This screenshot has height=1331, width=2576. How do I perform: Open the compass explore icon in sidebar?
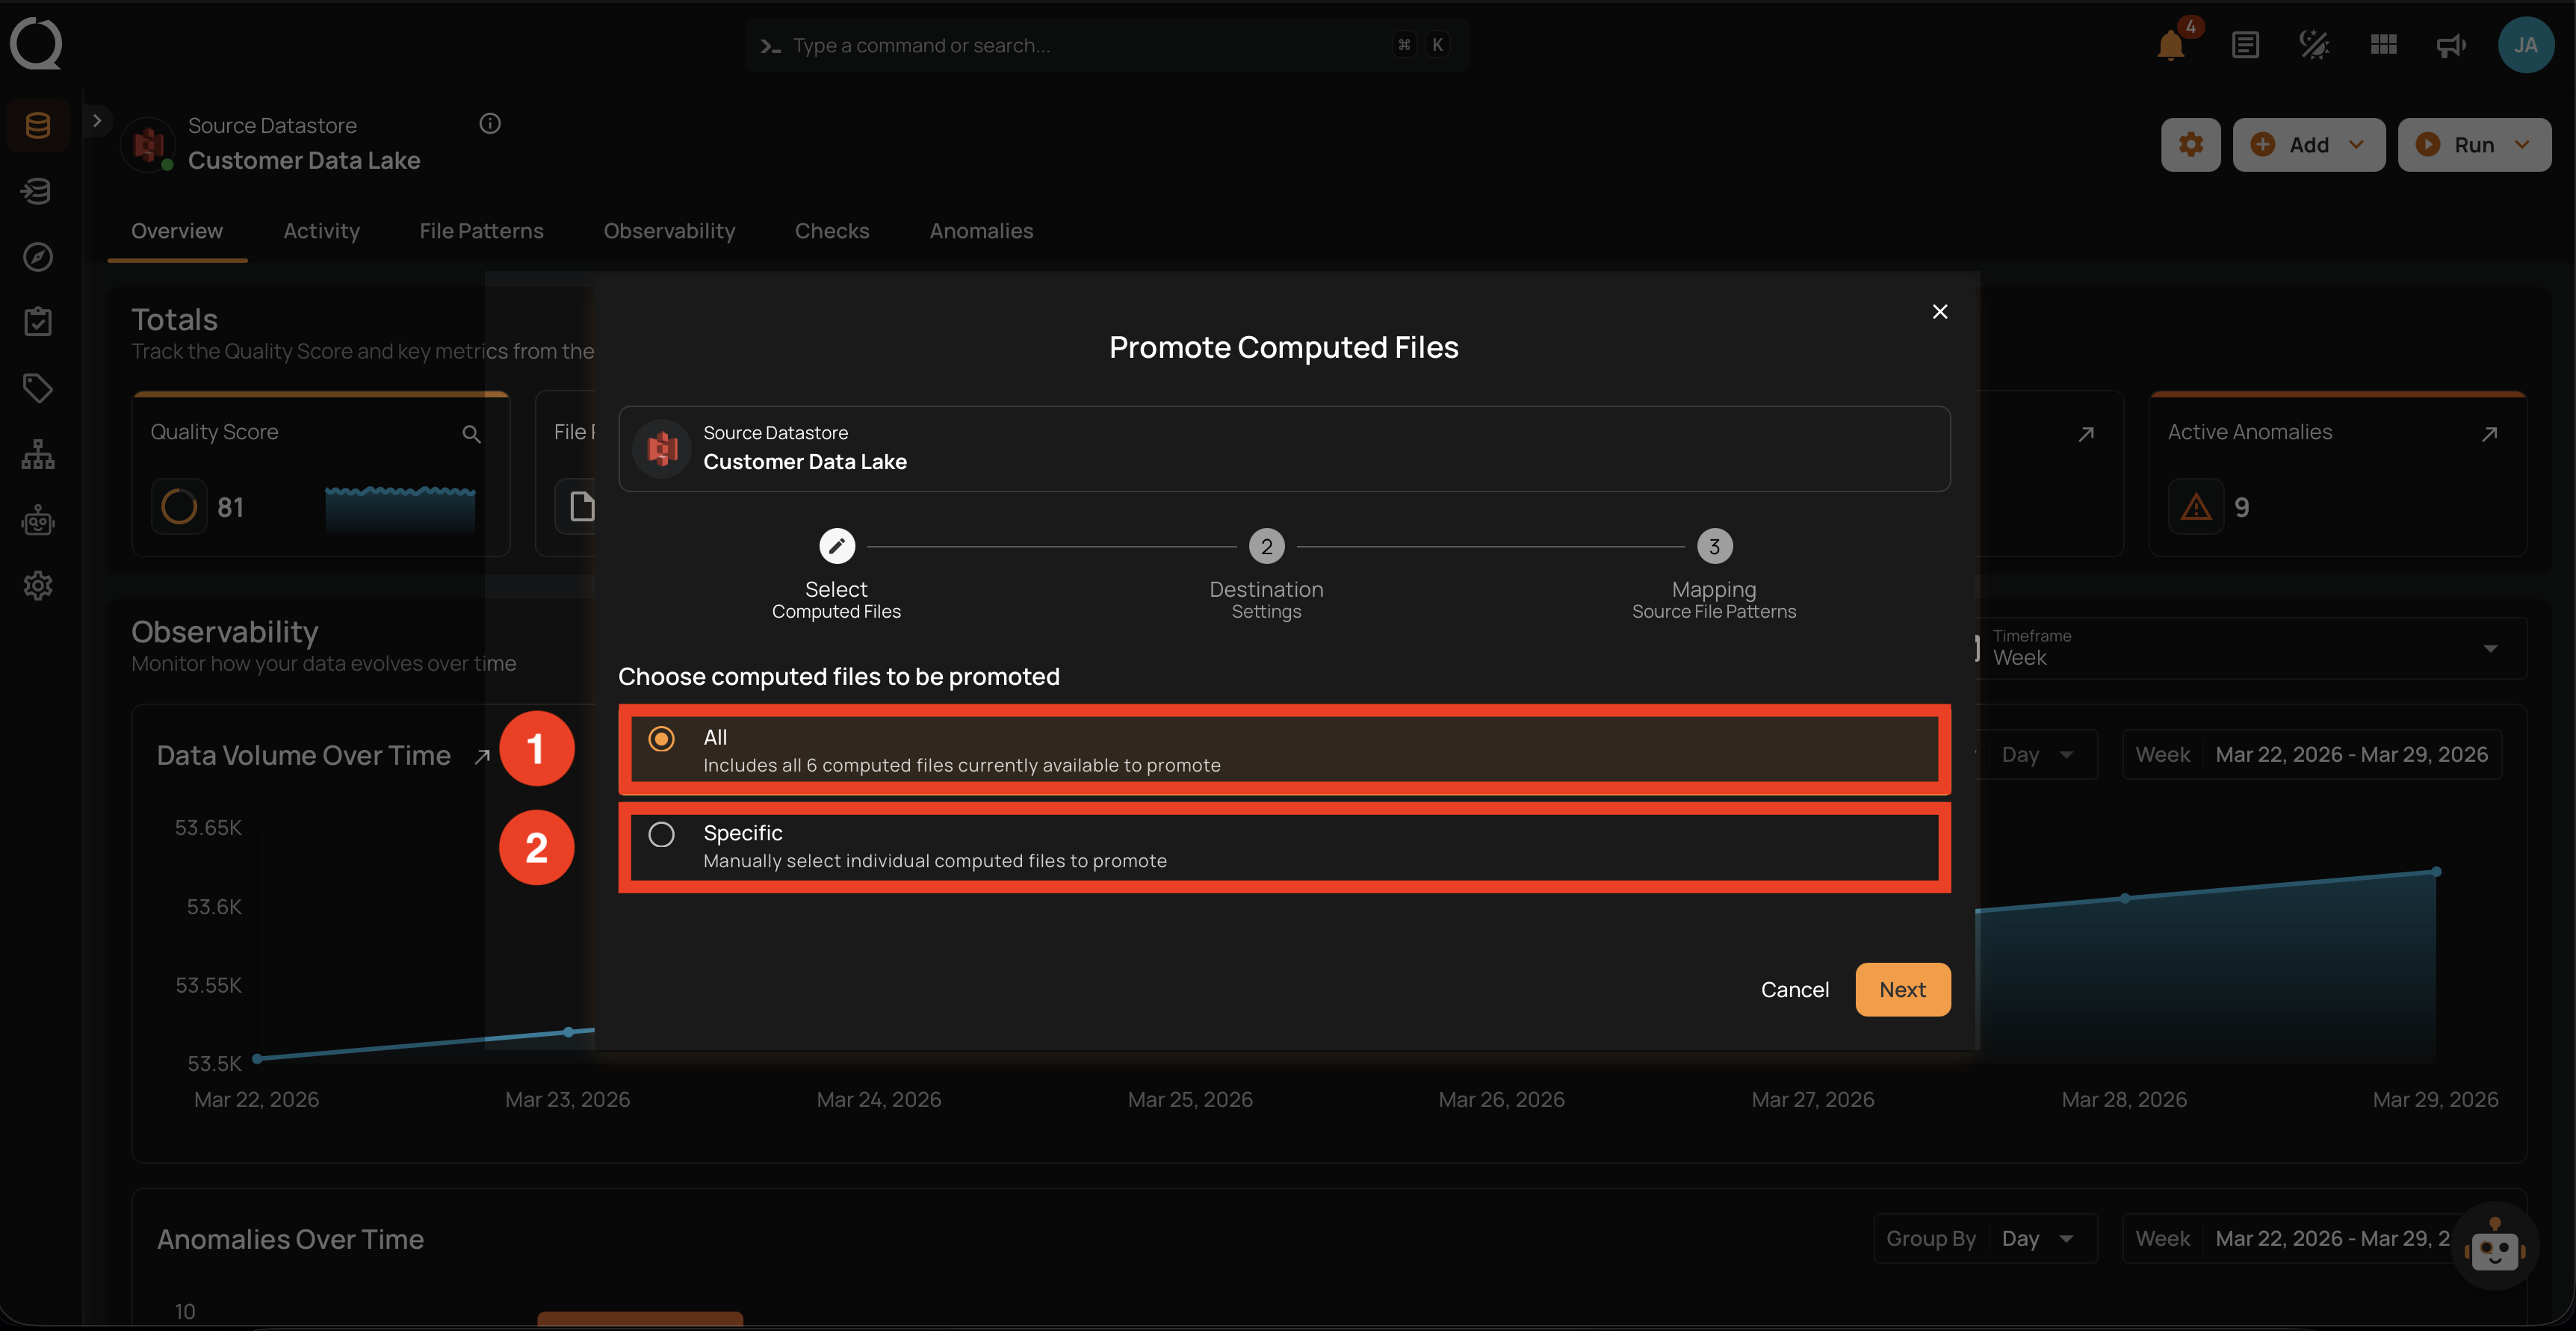coord(38,257)
